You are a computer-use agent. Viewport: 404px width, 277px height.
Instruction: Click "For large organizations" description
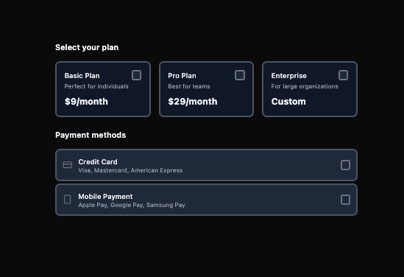[x=305, y=86]
